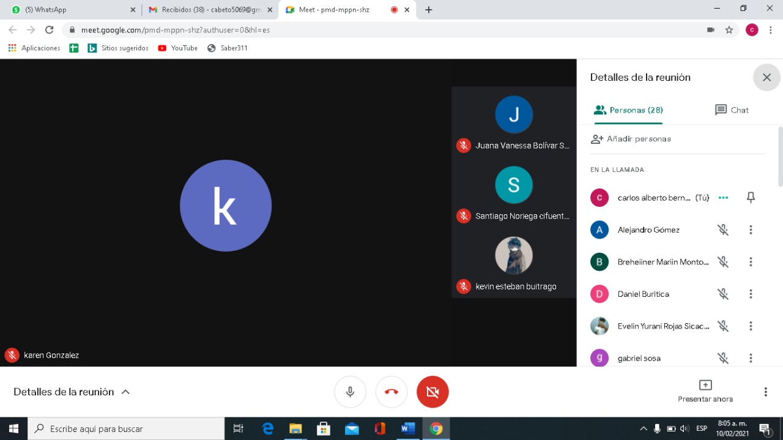Viewport: 783px width, 440px height.
Task: Toggle the microphone button in call controls
Action: 350,392
